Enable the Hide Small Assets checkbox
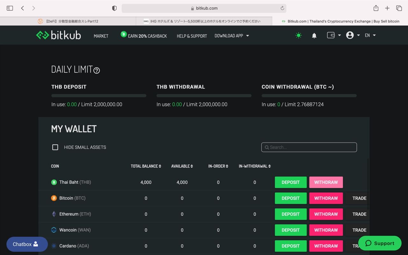 (55, 147)
